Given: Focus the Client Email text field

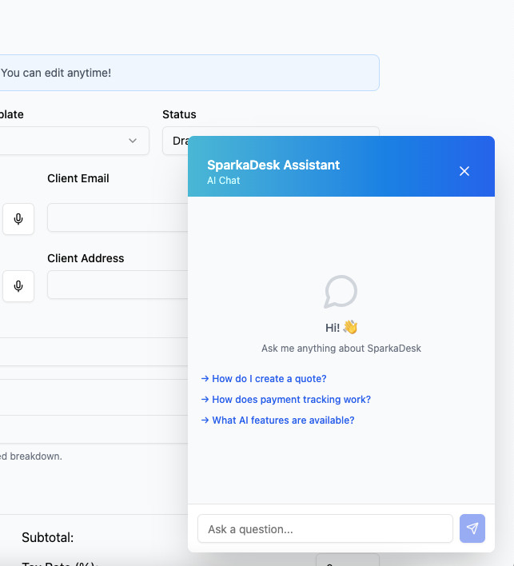Looking at the screenshot, I should (118, 217).
